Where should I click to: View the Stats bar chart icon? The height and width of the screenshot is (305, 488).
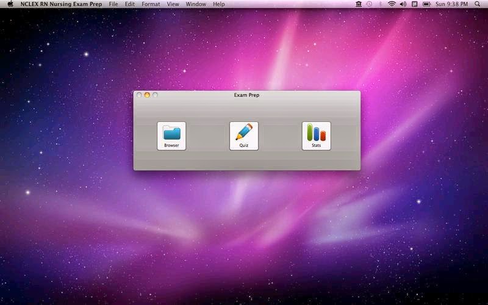pos(316,136)
